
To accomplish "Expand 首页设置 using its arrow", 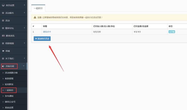I will tap(24, 5).
